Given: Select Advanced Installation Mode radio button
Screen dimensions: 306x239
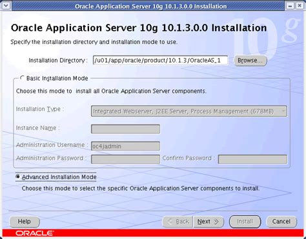Looking at the screenshot, I should [x=18, y=177].
